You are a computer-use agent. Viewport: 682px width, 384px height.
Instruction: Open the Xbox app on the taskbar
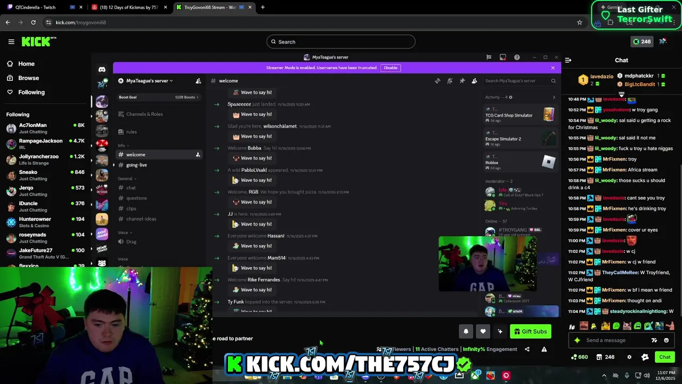coord(474,375)
